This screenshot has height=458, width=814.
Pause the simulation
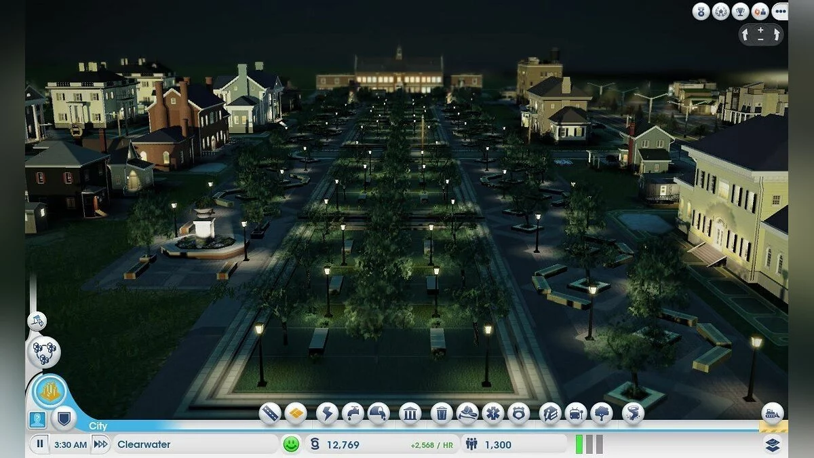[39, 444]
